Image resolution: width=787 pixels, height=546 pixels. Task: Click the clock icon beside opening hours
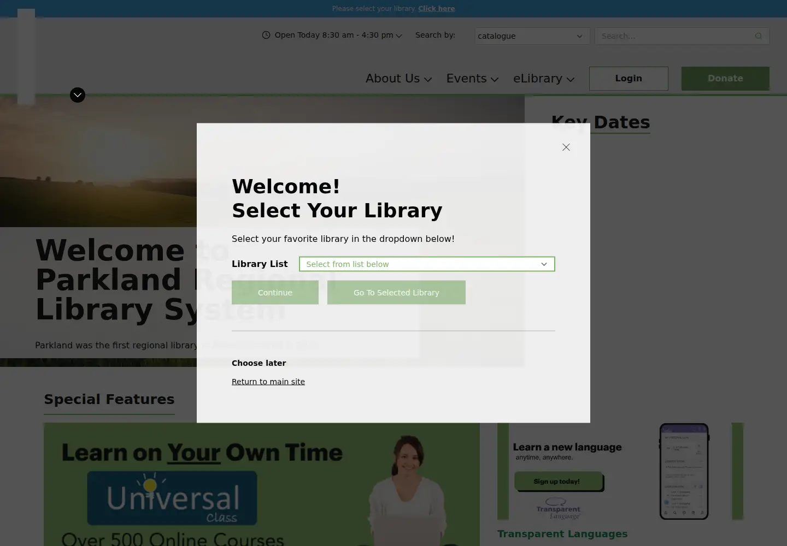pos(266,35)
